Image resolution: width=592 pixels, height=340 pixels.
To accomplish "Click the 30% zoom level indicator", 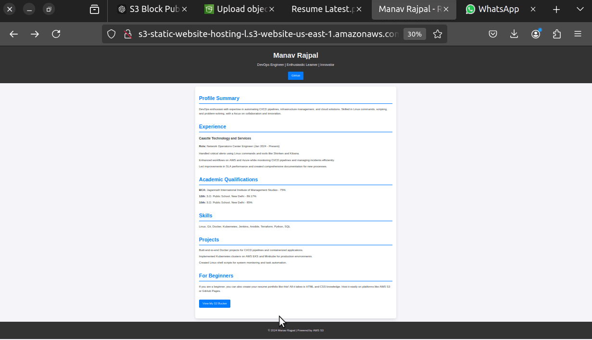I will (414, 34).
